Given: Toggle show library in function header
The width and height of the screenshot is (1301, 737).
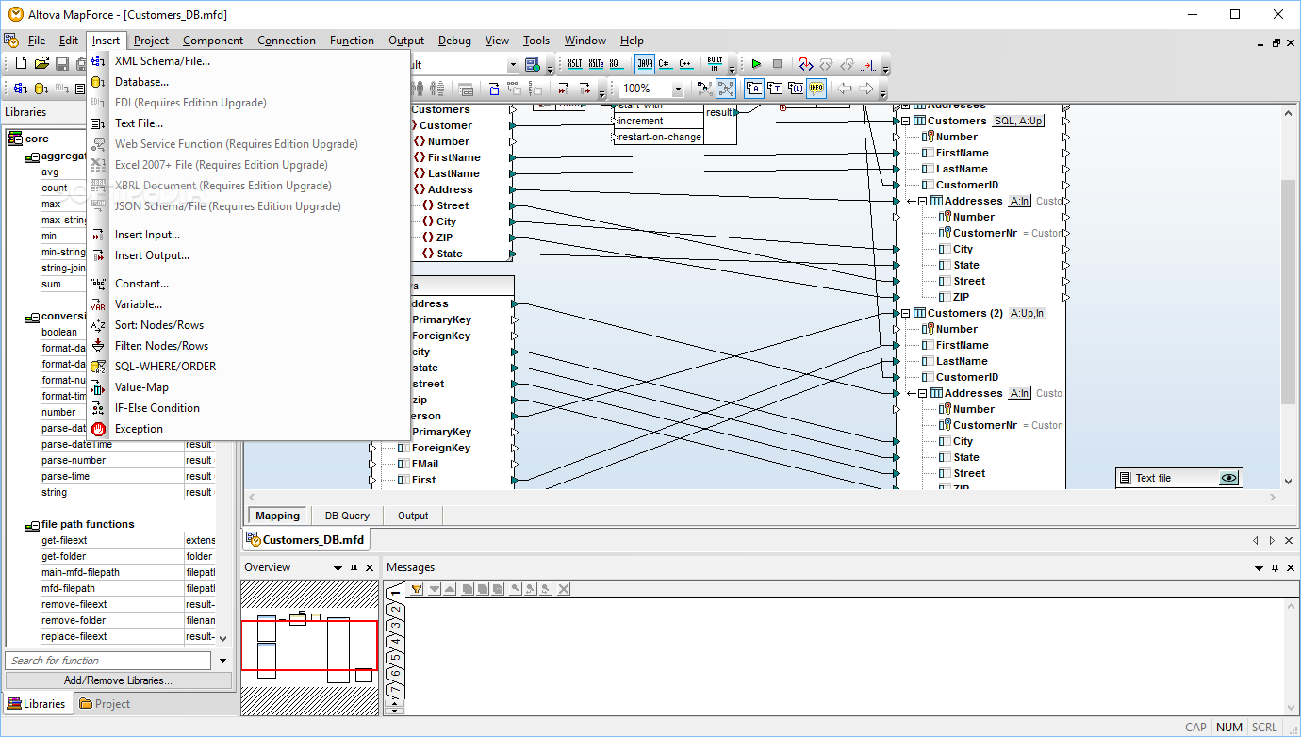Looking at the screenshot, I should pyautogui.click(x=796, y=89).
